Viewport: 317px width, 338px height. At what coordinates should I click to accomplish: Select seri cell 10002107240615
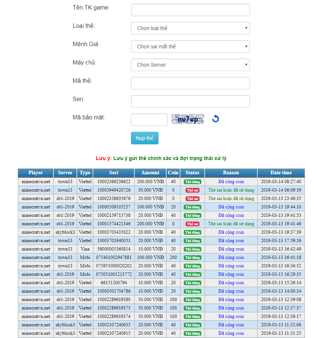pos(114,333)
